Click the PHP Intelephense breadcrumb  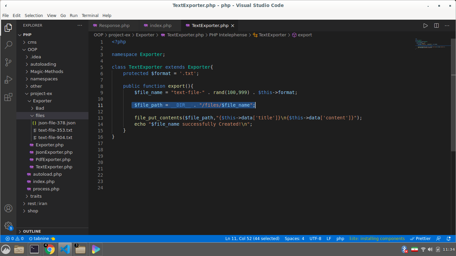coord(228,35)
